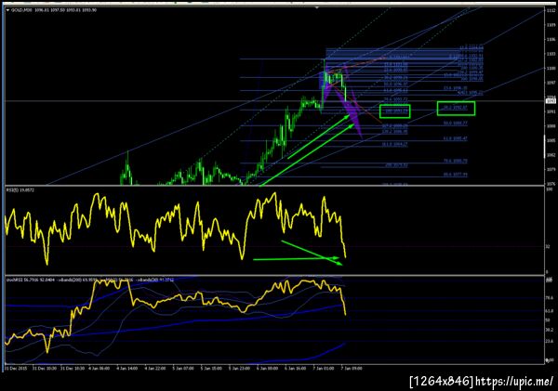The width and height of the screenshot is (558, 391).
Task: Select the 50.0 1088.77 Fibonacci level label
Action: [456, 124]
